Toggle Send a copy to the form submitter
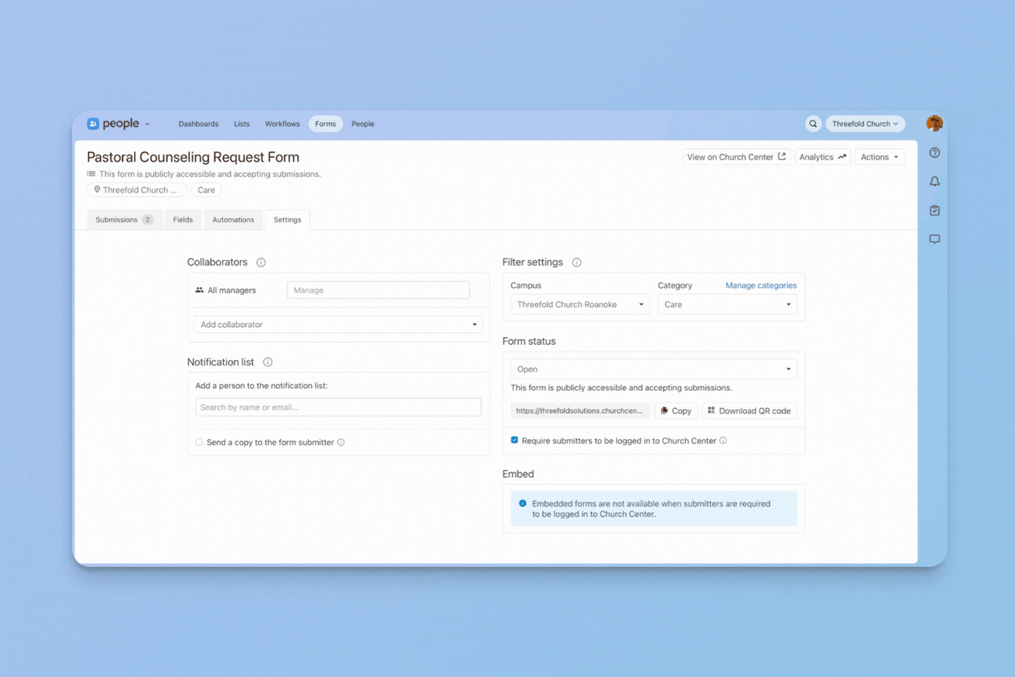This screenshot has width=1015, height=677. click(199, 442)
